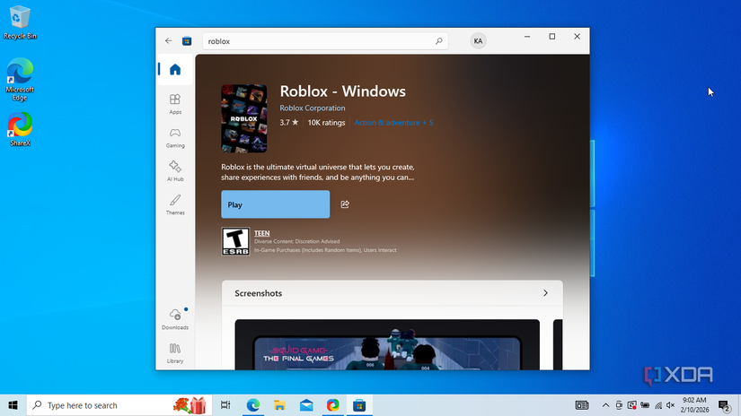
Task: Click the taskbar clock showing 9:02 AM
Action: [694, 405]
